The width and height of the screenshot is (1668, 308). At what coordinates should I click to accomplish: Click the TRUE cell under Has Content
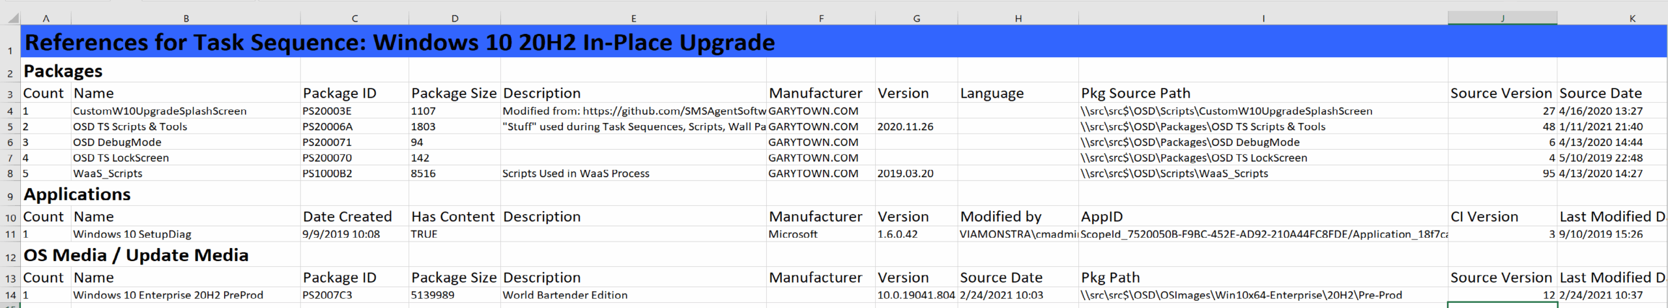coord(424,234)
